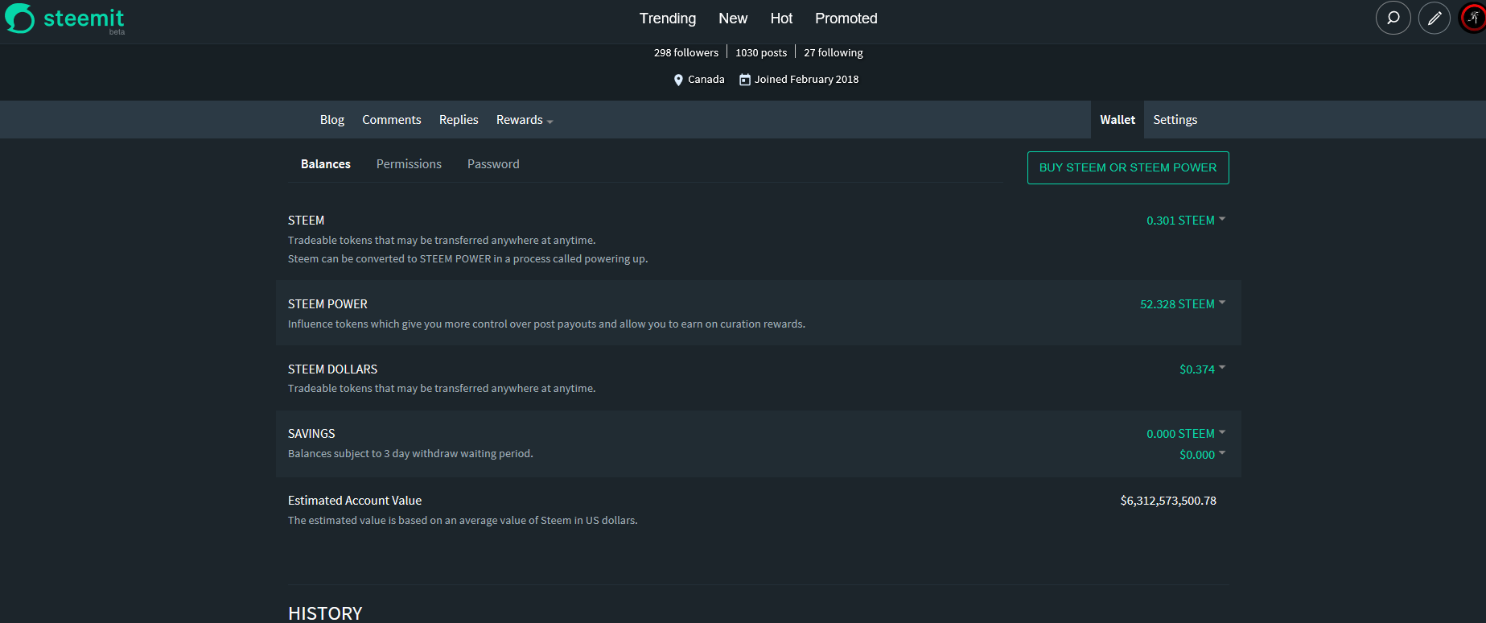Image resolution: width=1486 pixels, height=623 pixels.
Task: View the 27 following list
Action: point(834,52)
